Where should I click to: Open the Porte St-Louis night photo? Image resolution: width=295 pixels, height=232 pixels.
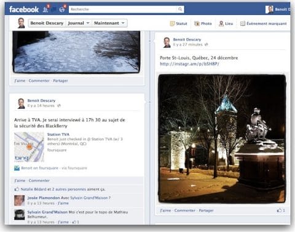222,138
